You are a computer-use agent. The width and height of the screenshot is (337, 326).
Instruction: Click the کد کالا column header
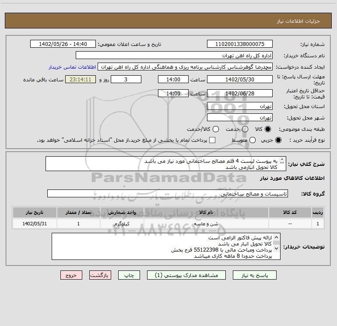pyautogui.click(x=290, y=212)
